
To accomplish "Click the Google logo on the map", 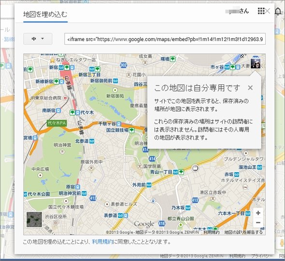I will 144,224.
